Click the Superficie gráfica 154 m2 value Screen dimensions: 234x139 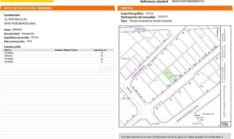click(x=149, y=13)
